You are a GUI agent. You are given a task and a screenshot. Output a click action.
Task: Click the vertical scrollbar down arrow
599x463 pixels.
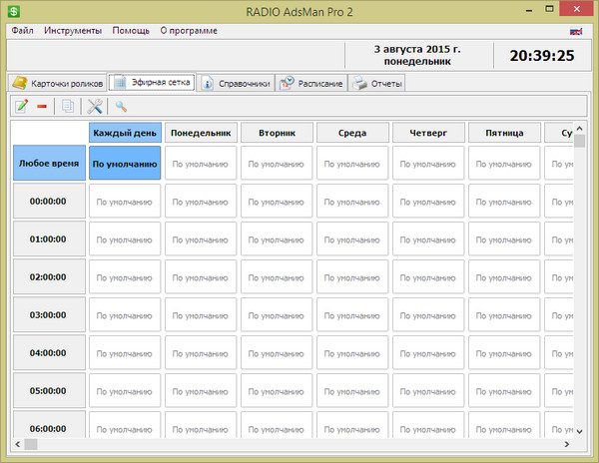(x=580, y=430)
